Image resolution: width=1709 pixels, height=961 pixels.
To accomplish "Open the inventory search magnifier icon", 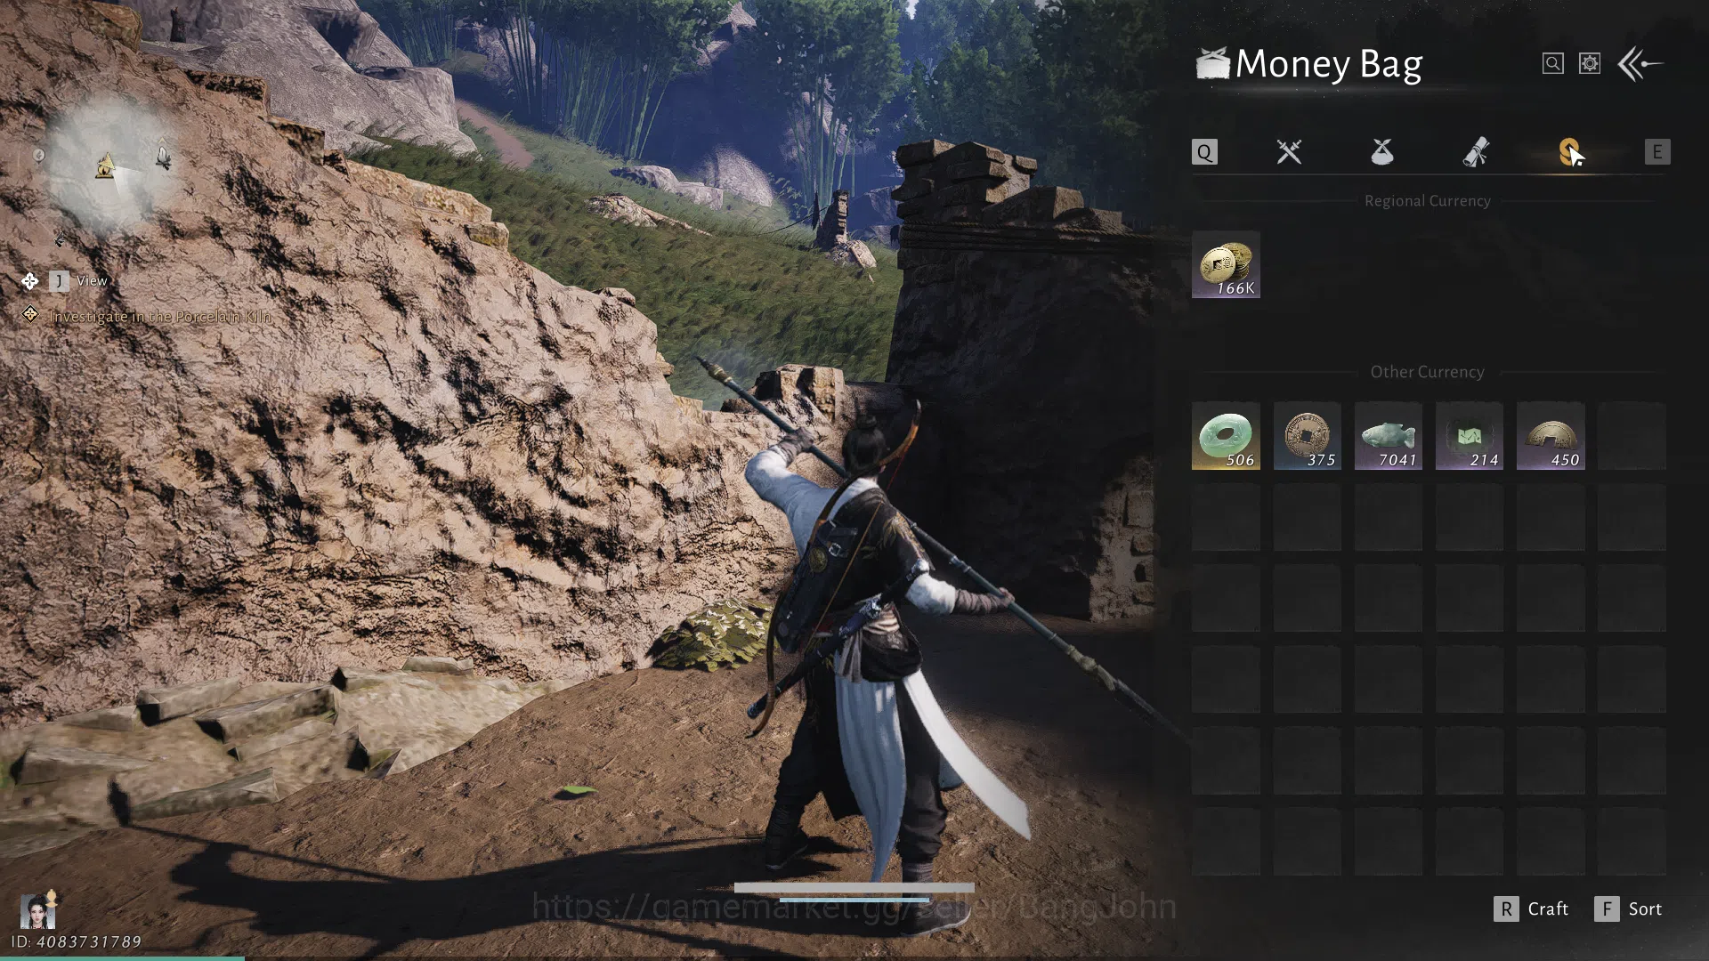I will pyautogui.click(x=1552, y=63).
